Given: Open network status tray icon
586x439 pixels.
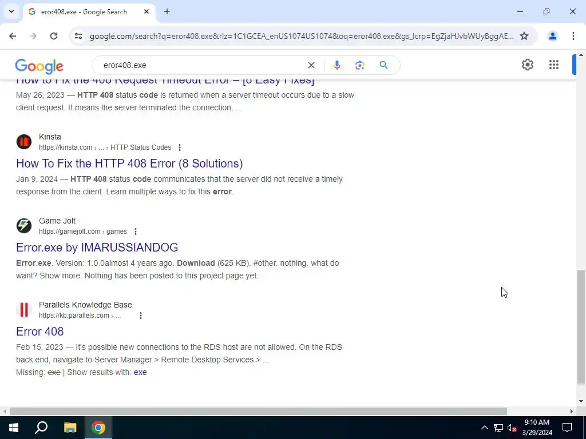Looking at the screenshot, I should pos(498,428).
